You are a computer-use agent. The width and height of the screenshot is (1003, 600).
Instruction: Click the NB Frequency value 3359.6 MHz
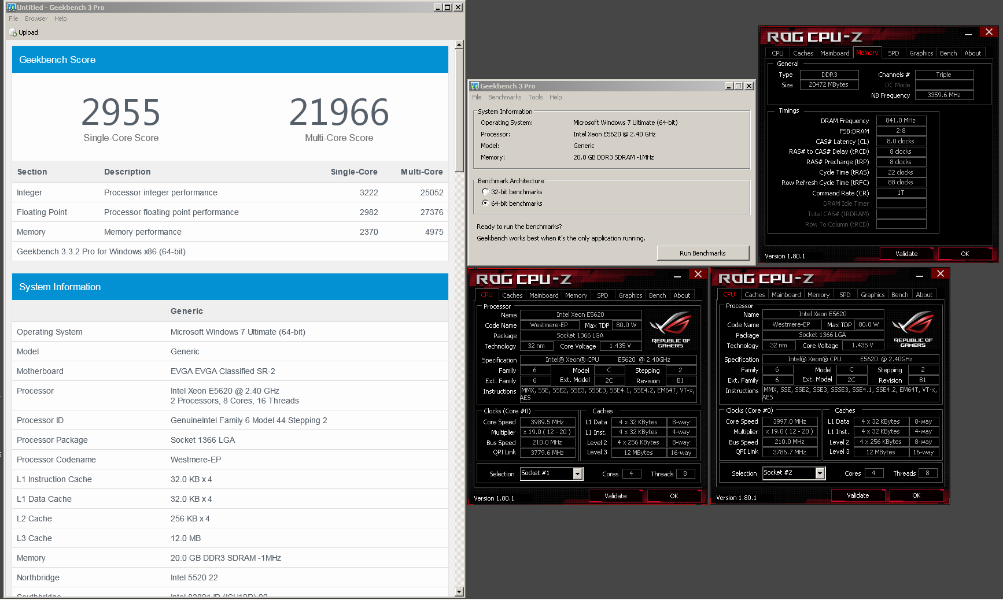click(943, 95)
